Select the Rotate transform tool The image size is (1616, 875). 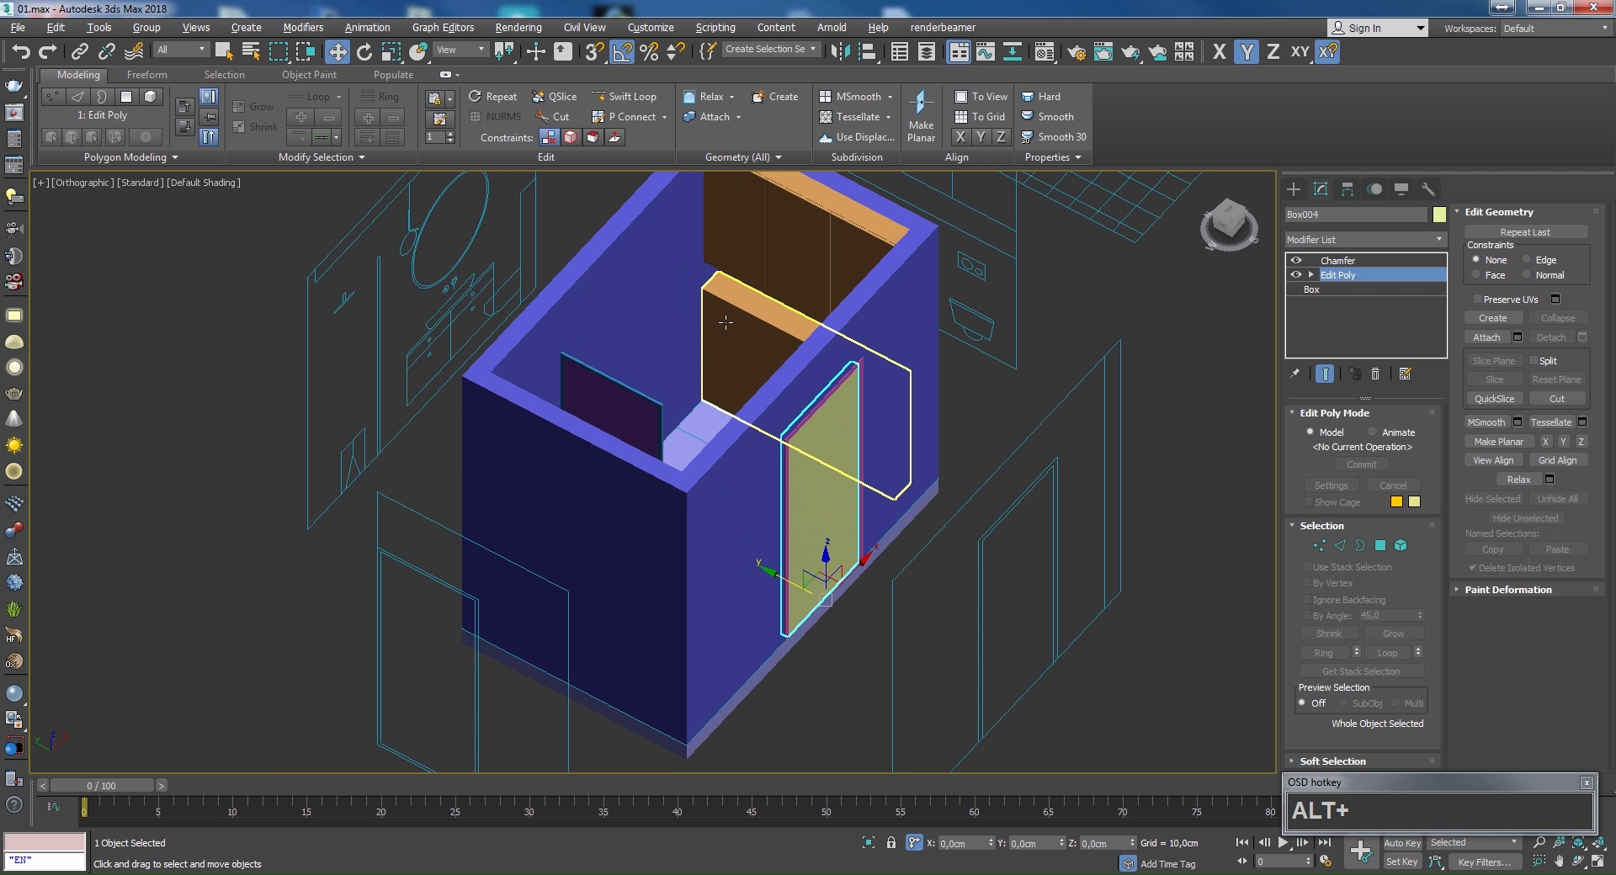[364, 52]
